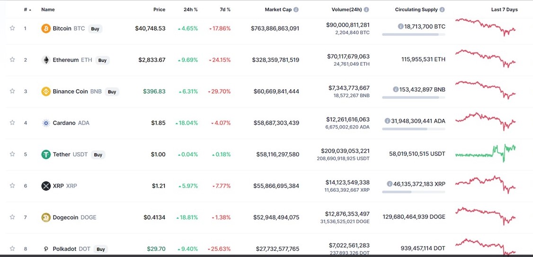Click the XRP logo icon
The height and width of the screenshot is (257, 533).
point(46,186)
